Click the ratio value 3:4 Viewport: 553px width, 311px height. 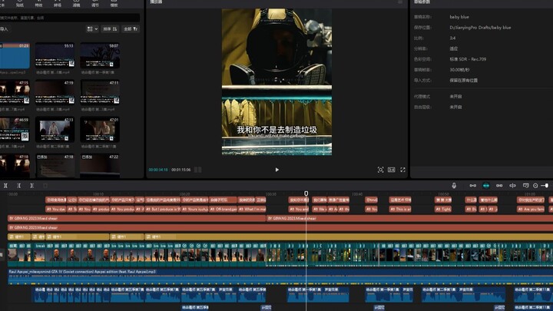pyautogui.click(x=452, y=38)
